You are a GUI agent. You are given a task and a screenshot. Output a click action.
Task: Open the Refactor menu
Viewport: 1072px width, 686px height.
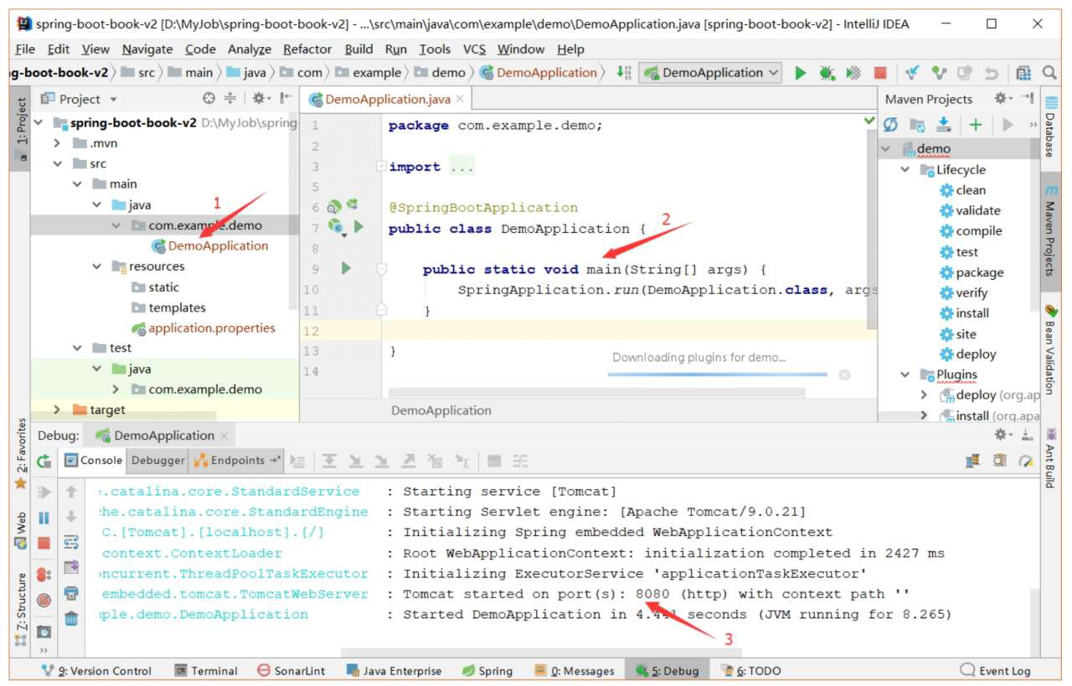307,49
